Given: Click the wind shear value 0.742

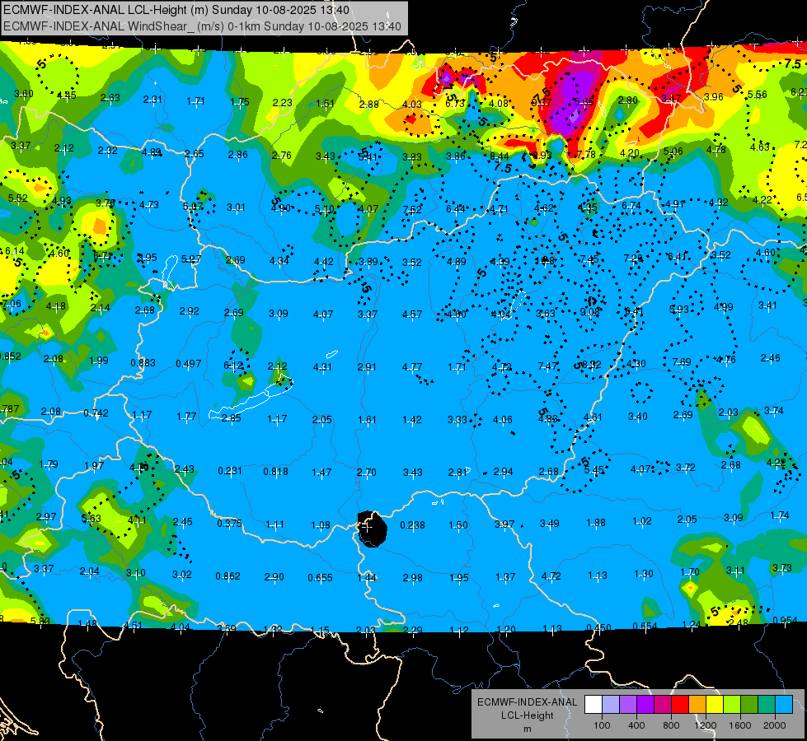Looking at the screenshot, I should [96, 413].
